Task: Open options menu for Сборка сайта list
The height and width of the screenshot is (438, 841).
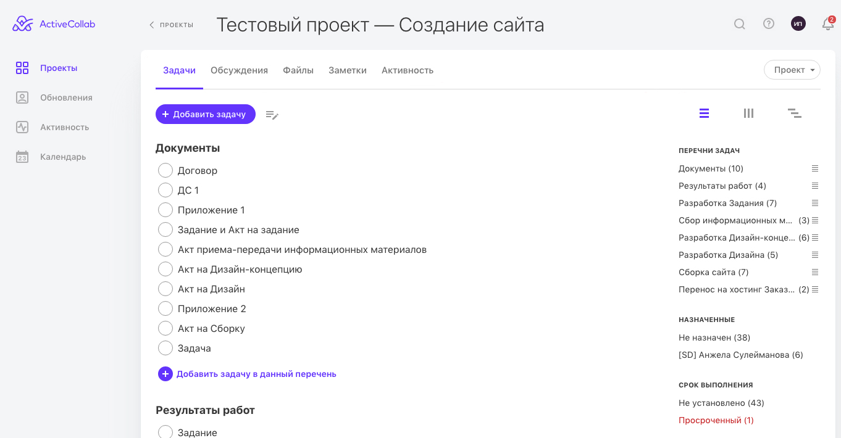Action: [815, 272]
